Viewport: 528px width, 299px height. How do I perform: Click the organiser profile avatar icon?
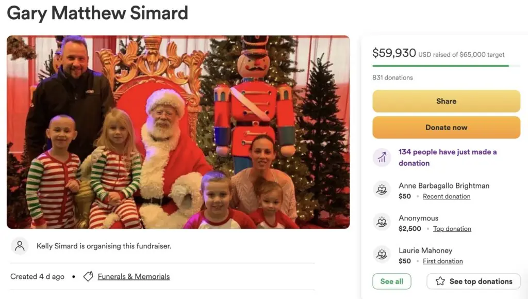tap(20, 246)
